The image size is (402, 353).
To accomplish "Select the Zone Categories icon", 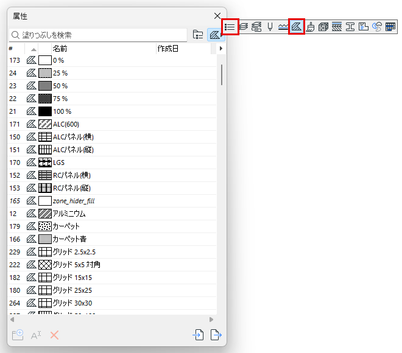I will point(364,27).
